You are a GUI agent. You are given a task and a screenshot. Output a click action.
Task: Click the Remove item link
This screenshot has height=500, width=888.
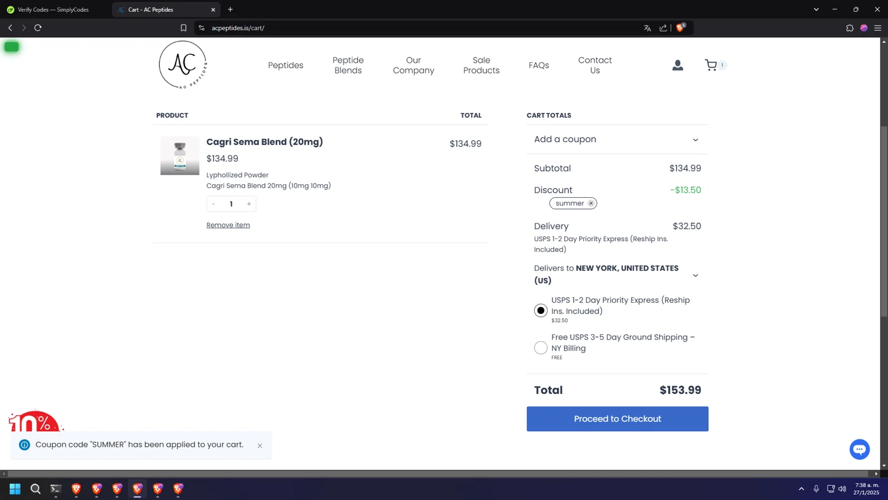pos(228,225)
